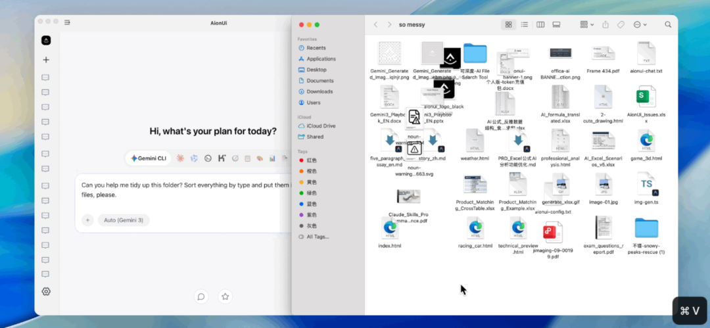Viewport: 710px width, 328px height.
Task: Search in Finder with magnifier icon
Action: (x=667, y=24)
